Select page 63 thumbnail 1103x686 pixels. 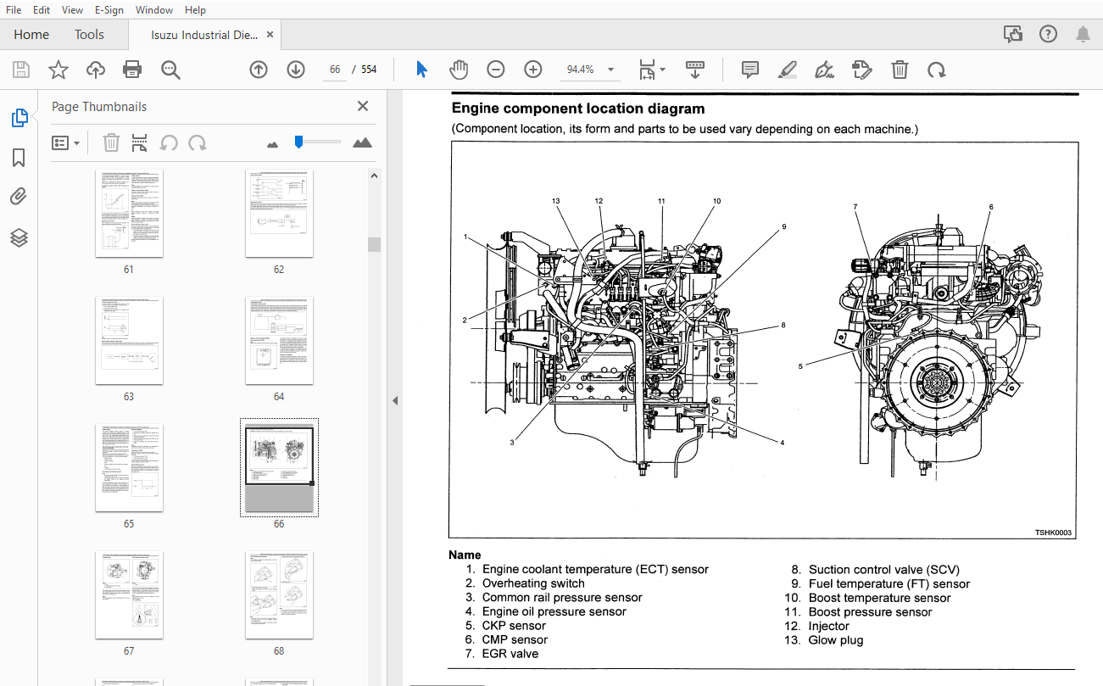pos(129,341)
